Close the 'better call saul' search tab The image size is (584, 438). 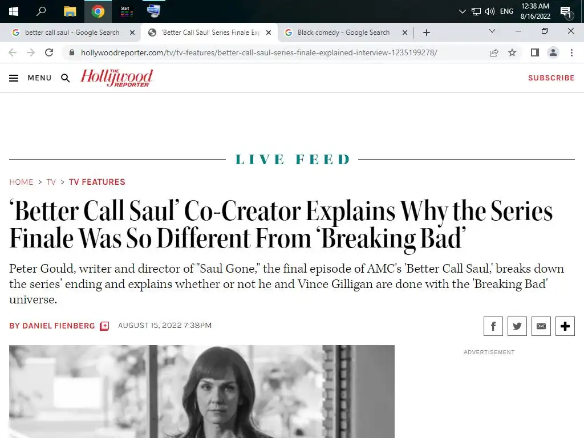pyautogui.click(x=132, y=33)
